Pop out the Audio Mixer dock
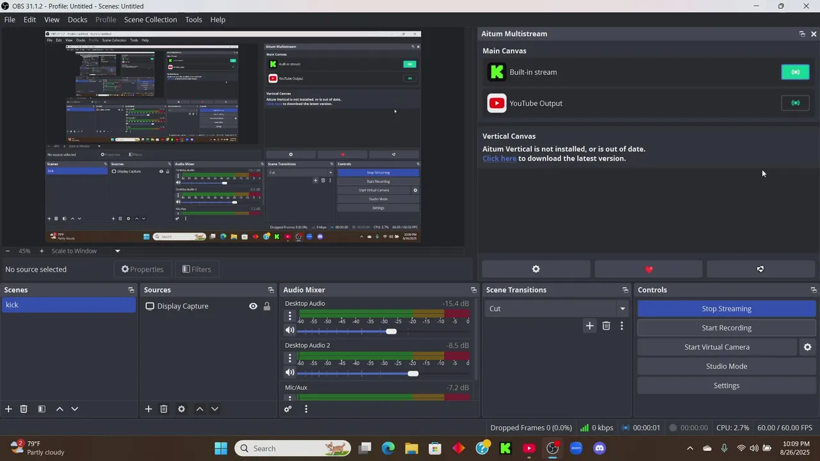Viewport: 820px width, 461px height. tap(473, 290)
